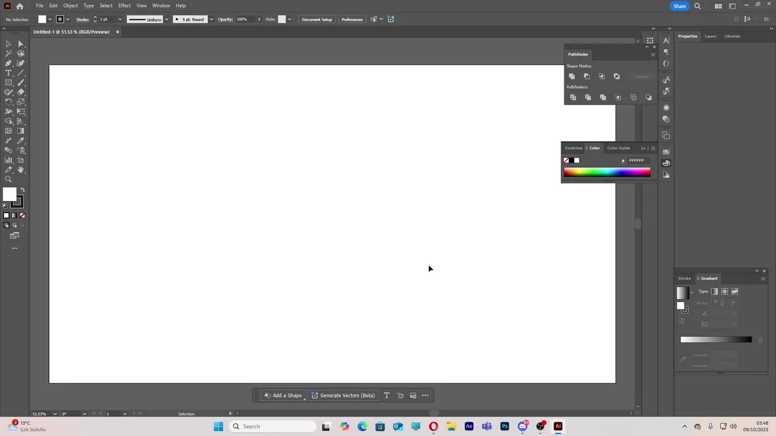Select the Paintbrush tool

(21, 82)
